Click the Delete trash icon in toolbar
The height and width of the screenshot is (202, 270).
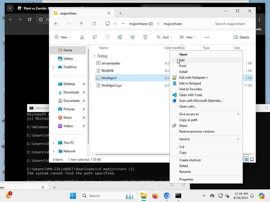coord(145,37)
